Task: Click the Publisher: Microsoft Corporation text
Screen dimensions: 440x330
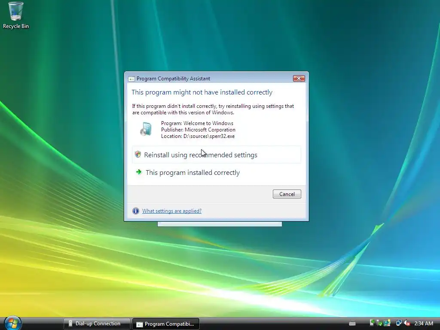Action: tap(198, 130)
